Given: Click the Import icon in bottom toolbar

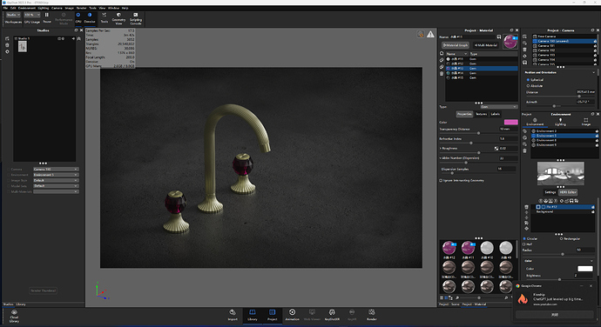Looking at the screenshot, I should pyautogui.click(x=233, y=315).
